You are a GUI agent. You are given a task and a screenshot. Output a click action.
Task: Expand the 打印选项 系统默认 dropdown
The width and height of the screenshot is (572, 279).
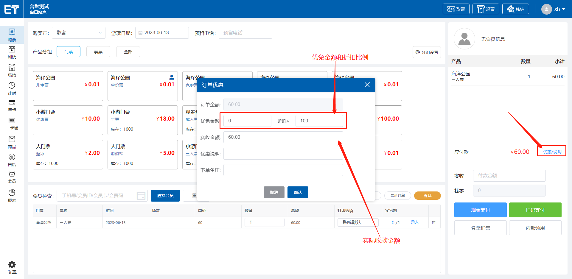coord(357,222)
